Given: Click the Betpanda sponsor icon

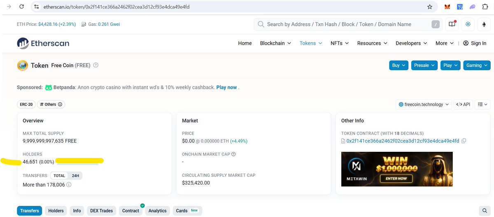Looking at the screenshot, I should [49, 87].
